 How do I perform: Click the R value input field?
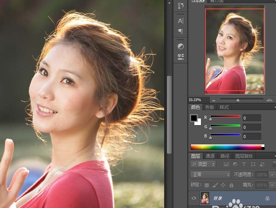click(x=251, y=118)
